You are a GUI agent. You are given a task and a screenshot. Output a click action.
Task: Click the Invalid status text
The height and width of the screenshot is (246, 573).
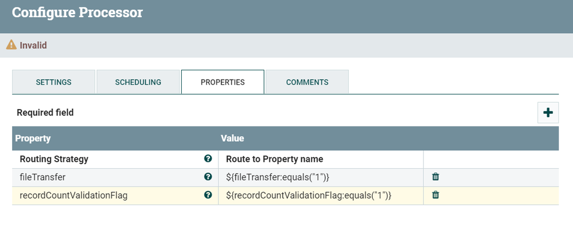[33, 46]
